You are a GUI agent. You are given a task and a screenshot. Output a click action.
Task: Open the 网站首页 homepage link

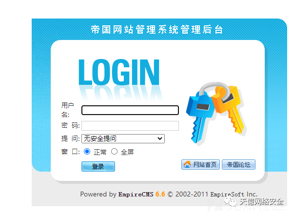pos(200,164)
